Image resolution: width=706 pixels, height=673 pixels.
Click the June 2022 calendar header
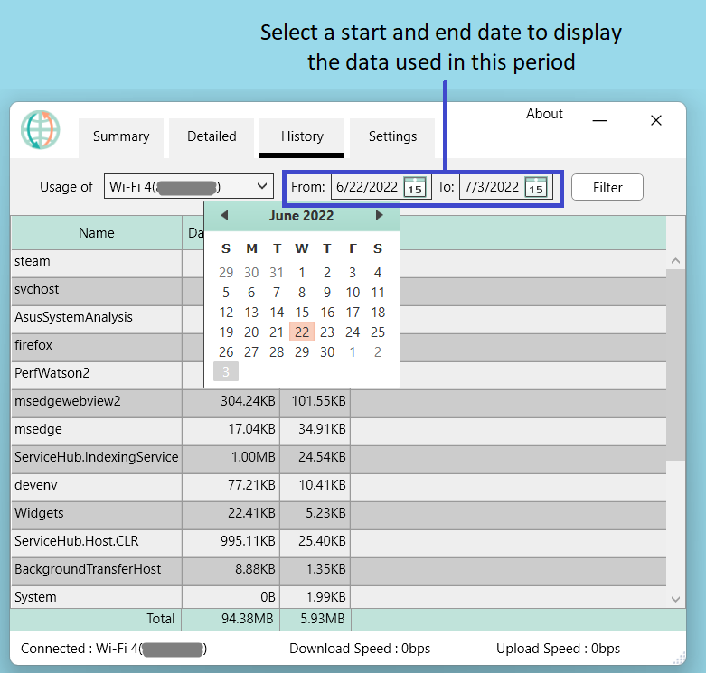[301, 216]
